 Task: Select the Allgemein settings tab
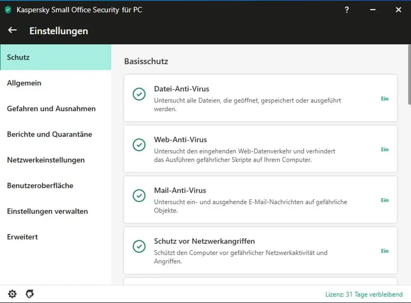pyautogui.click(x=24, y=83)
